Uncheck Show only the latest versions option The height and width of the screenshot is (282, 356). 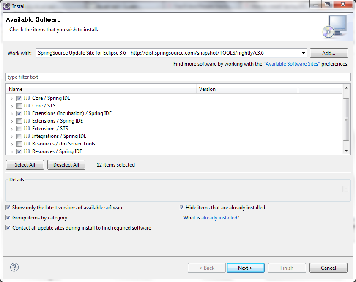pos(8,207)
